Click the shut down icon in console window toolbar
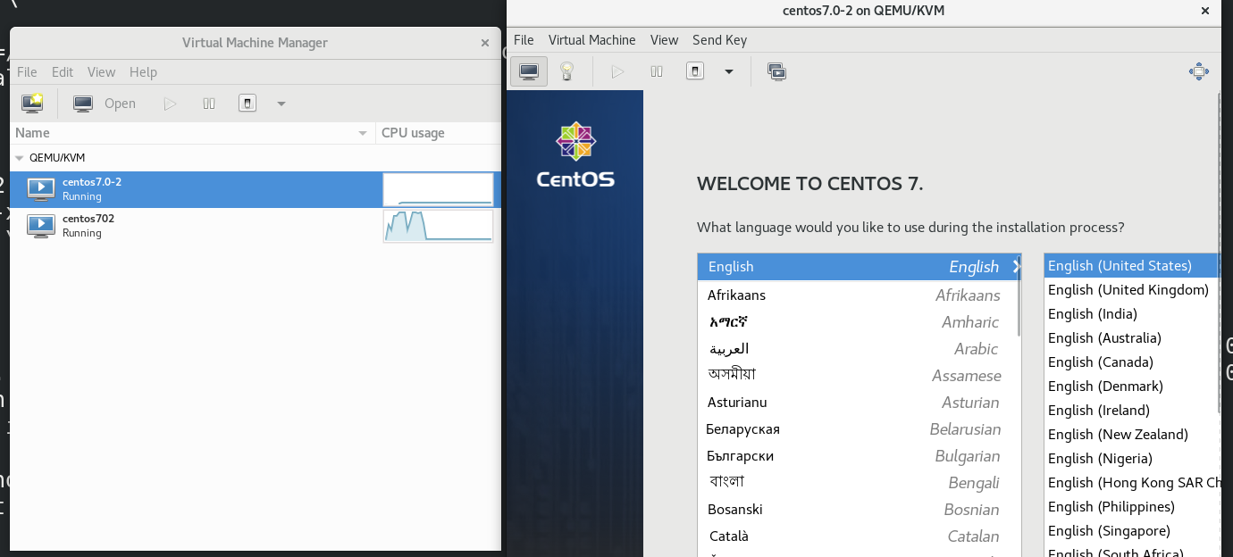Screen dimensions: 1233x557 click(695, 71)
